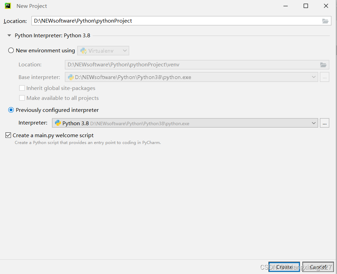Click the folder icon beside venv location
This screenshot has width=337, height=274.
click(323, 65)
